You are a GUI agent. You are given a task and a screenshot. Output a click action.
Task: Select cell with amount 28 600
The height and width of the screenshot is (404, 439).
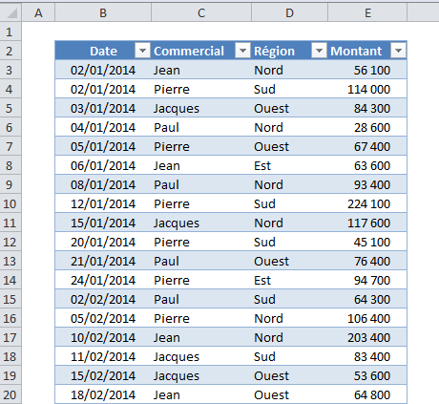[367, 127]
